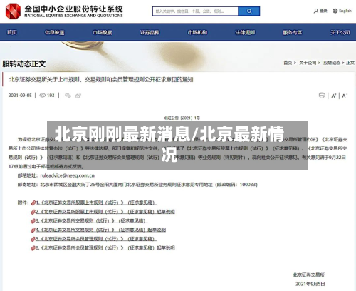Click 正文 at the breadcrumb end
356x291 pixels.
[x=350, y=63]
